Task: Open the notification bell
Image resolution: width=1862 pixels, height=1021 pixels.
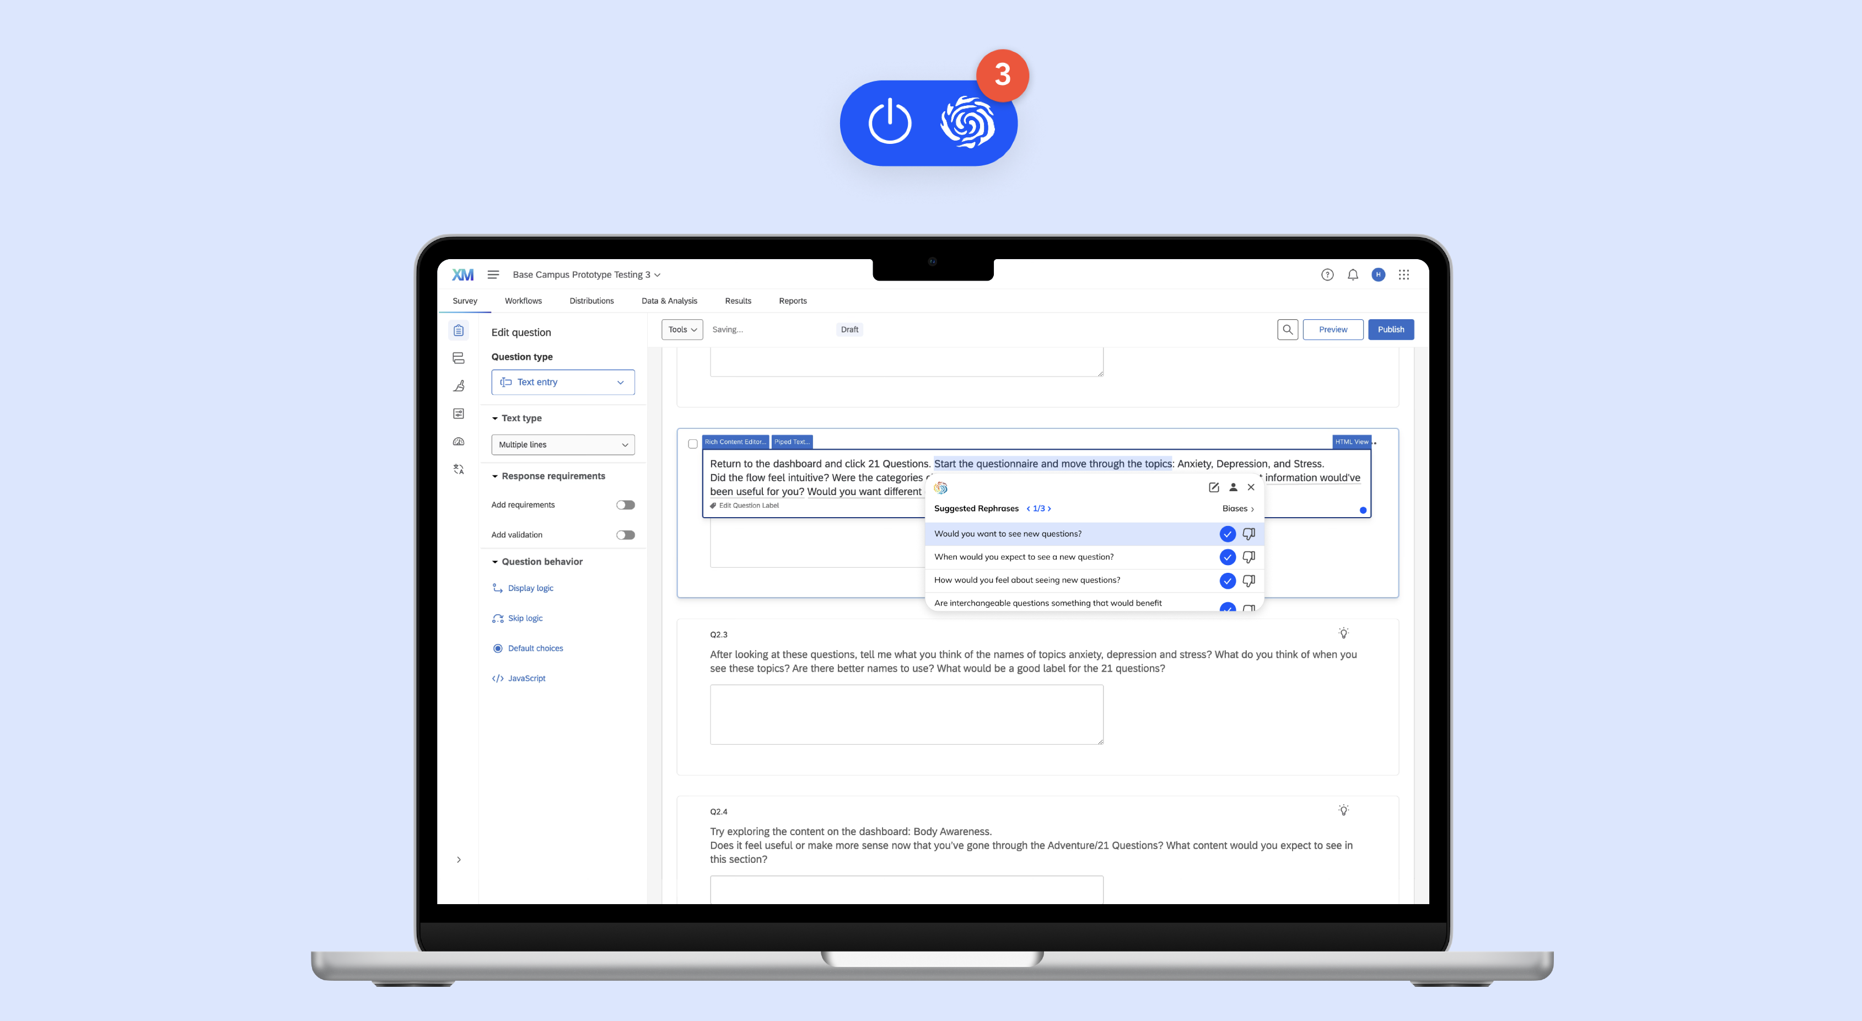Action: pyautogui.click(x=1352, y=274)
